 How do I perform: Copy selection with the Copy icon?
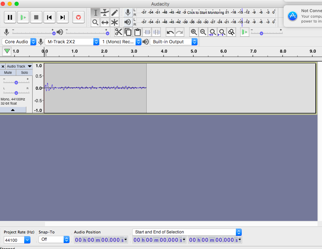point(128,32)
